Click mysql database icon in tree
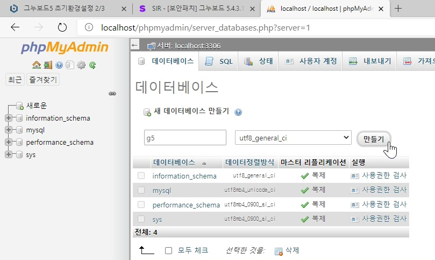The image size is (435, 260). coord(19,130)
